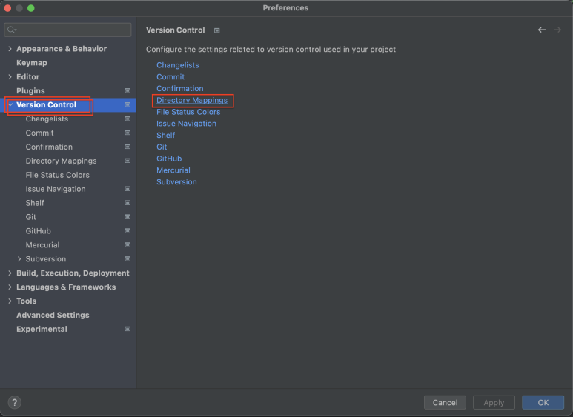
Task: Expand the Subversion subsection
Action: [19, 259]
